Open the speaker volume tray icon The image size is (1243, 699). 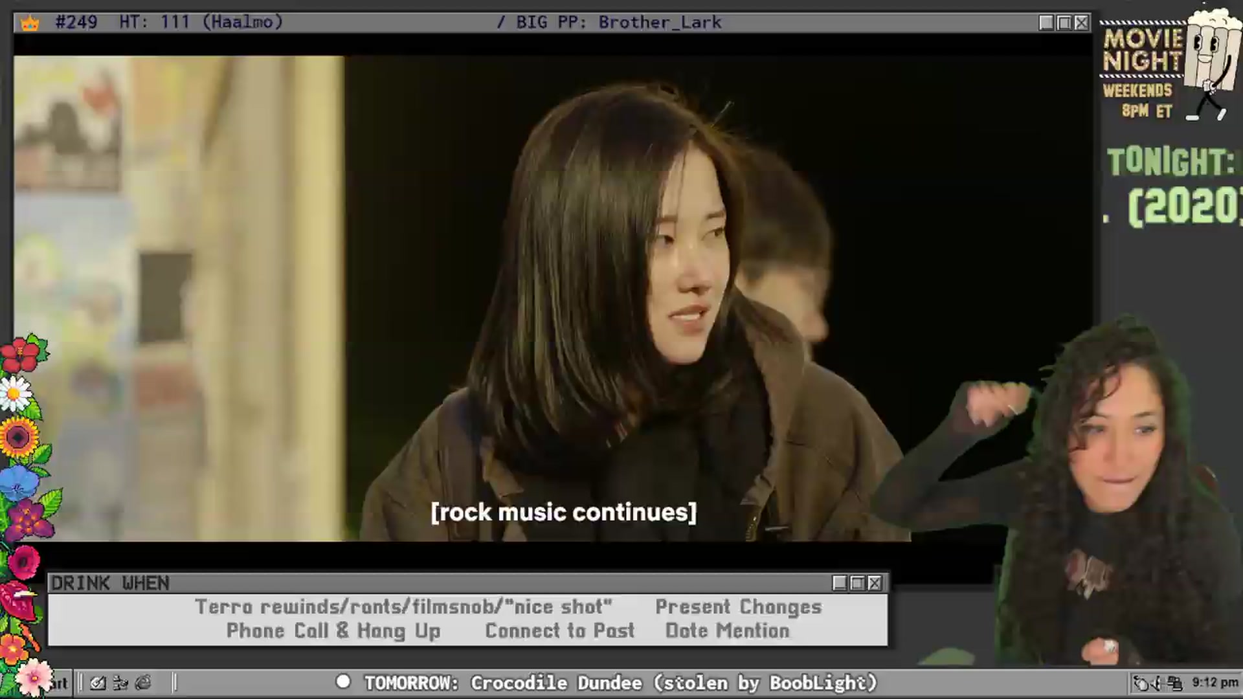[x=1157, y=683]
